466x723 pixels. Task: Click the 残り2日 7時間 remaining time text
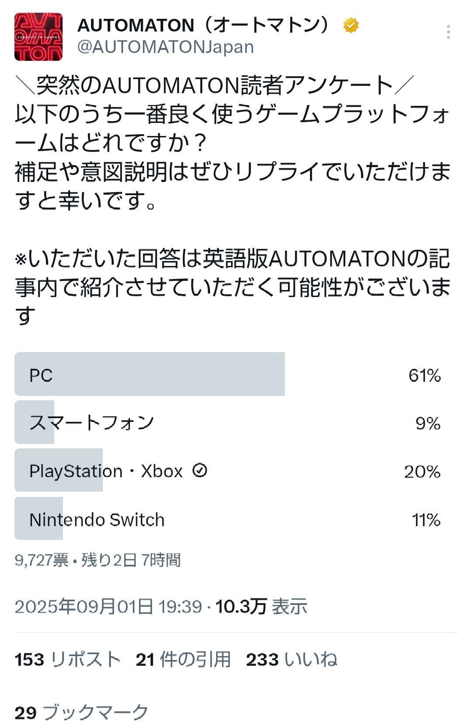point(131,560)
